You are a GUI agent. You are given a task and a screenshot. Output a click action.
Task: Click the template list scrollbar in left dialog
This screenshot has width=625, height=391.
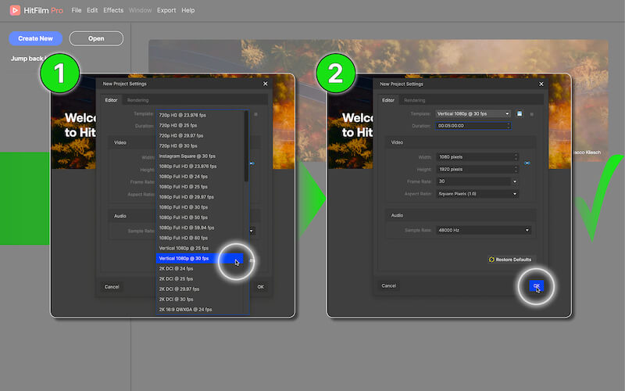click(x=246, y=146)
